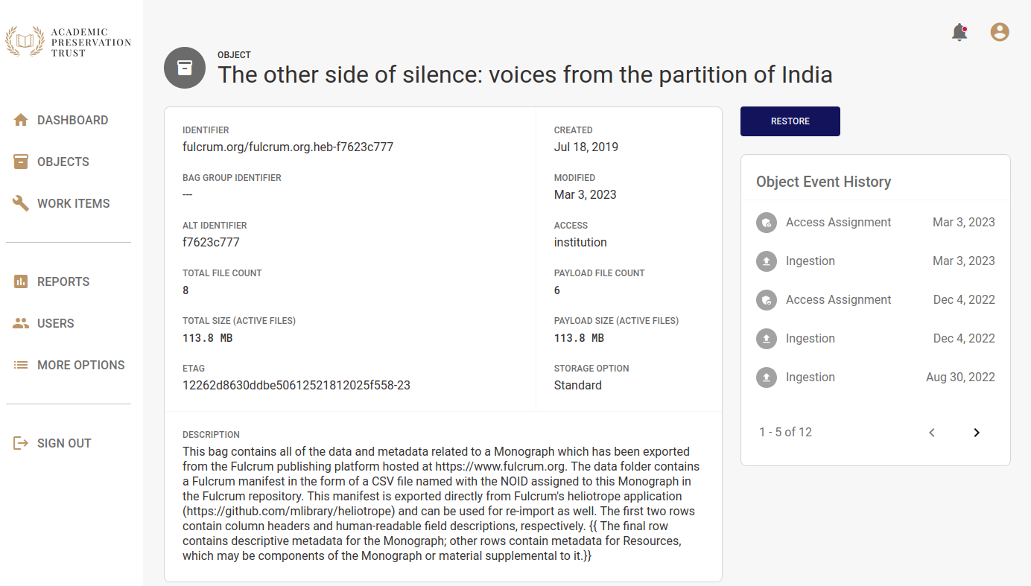Go to previous page of event history

pos(932,433)
